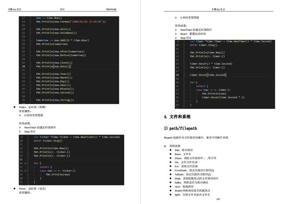Click the list item starting with 'IsAbs:'
284x204 pixels.
point(191,182)
